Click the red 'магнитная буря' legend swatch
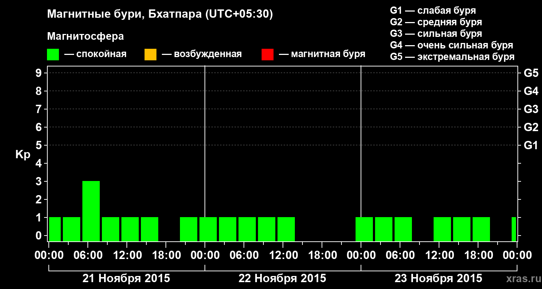 tap(267, 55)
